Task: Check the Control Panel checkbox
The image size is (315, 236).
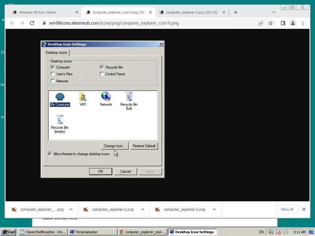Action: pos(102,74)
